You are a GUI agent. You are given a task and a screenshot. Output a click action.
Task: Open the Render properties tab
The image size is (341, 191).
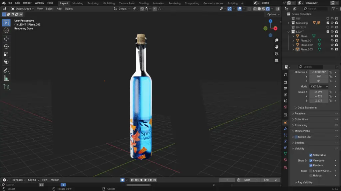click(x=285, y=82)
